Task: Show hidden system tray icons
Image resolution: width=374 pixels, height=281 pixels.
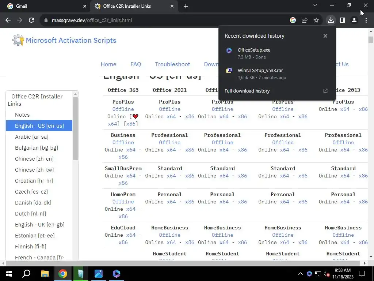Action: pyautogui.click(x=301, y=274)
